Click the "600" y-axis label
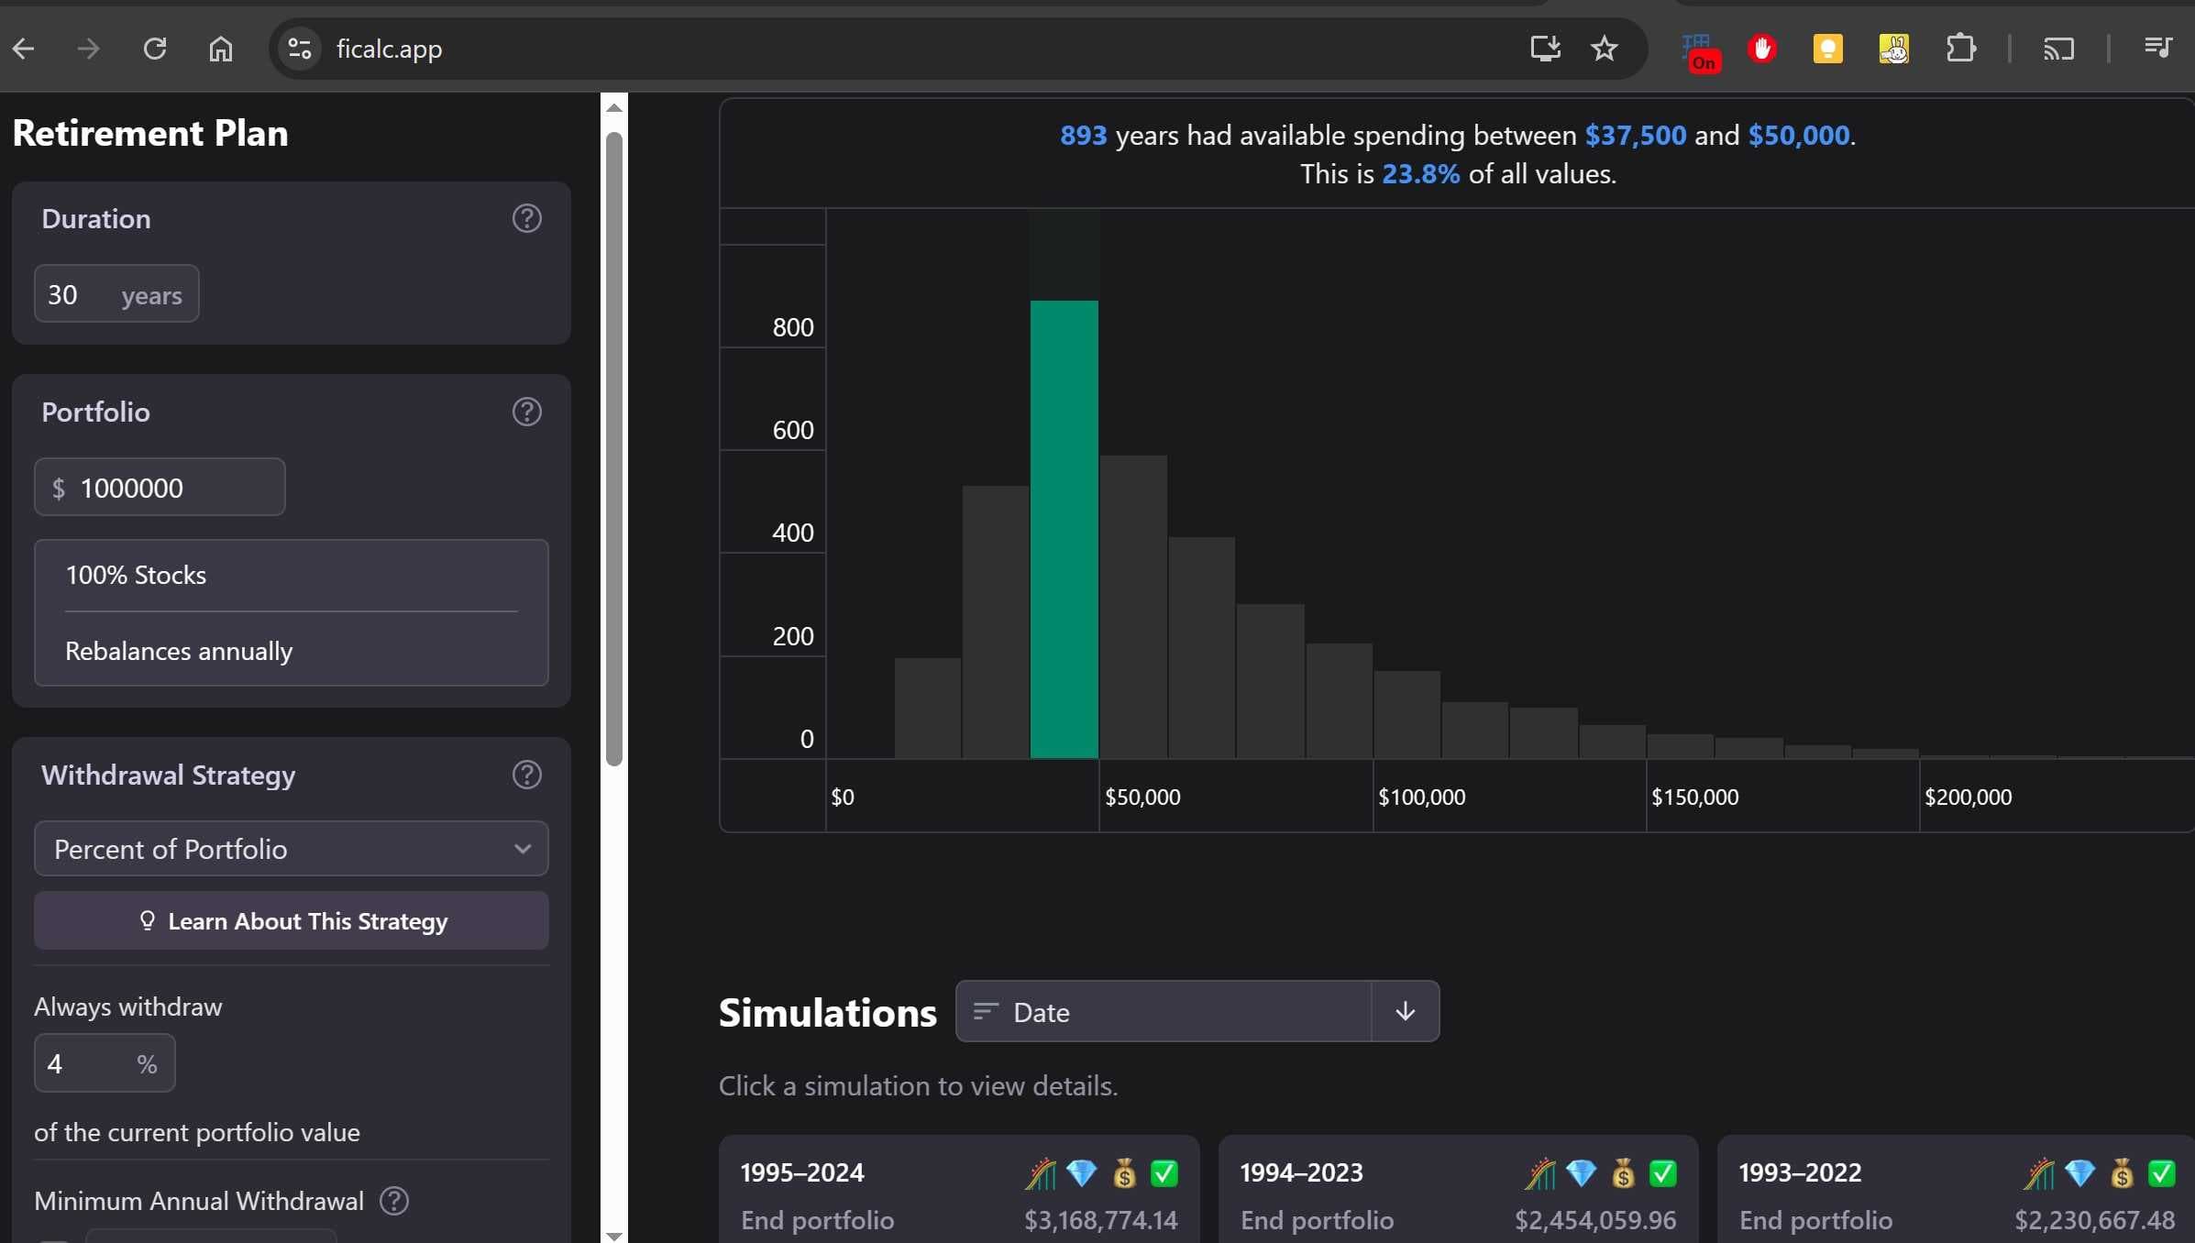The image size is (2195, 1243). tap(793, 430)
